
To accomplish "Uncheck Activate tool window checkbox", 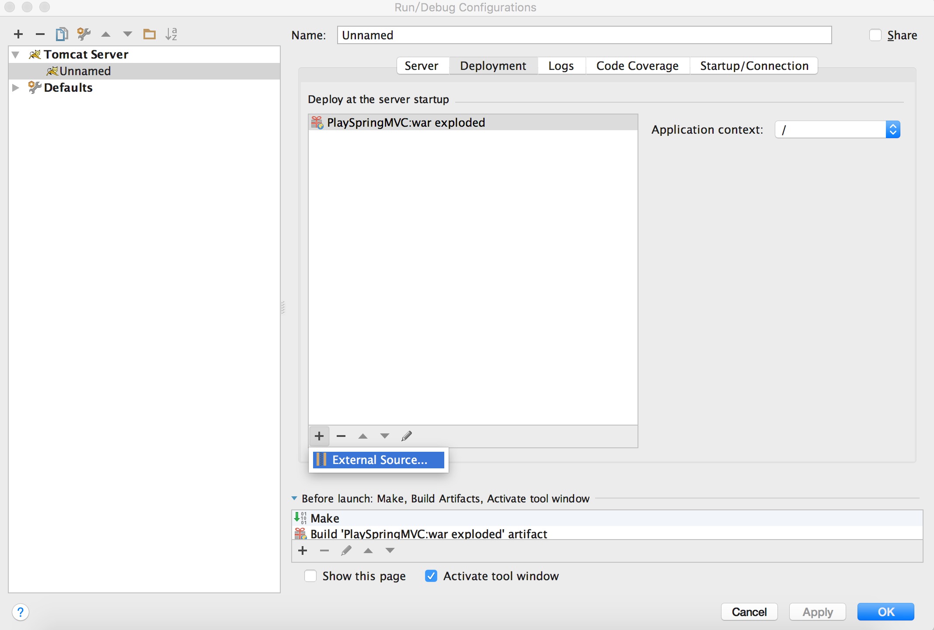I will pos(431,576).
